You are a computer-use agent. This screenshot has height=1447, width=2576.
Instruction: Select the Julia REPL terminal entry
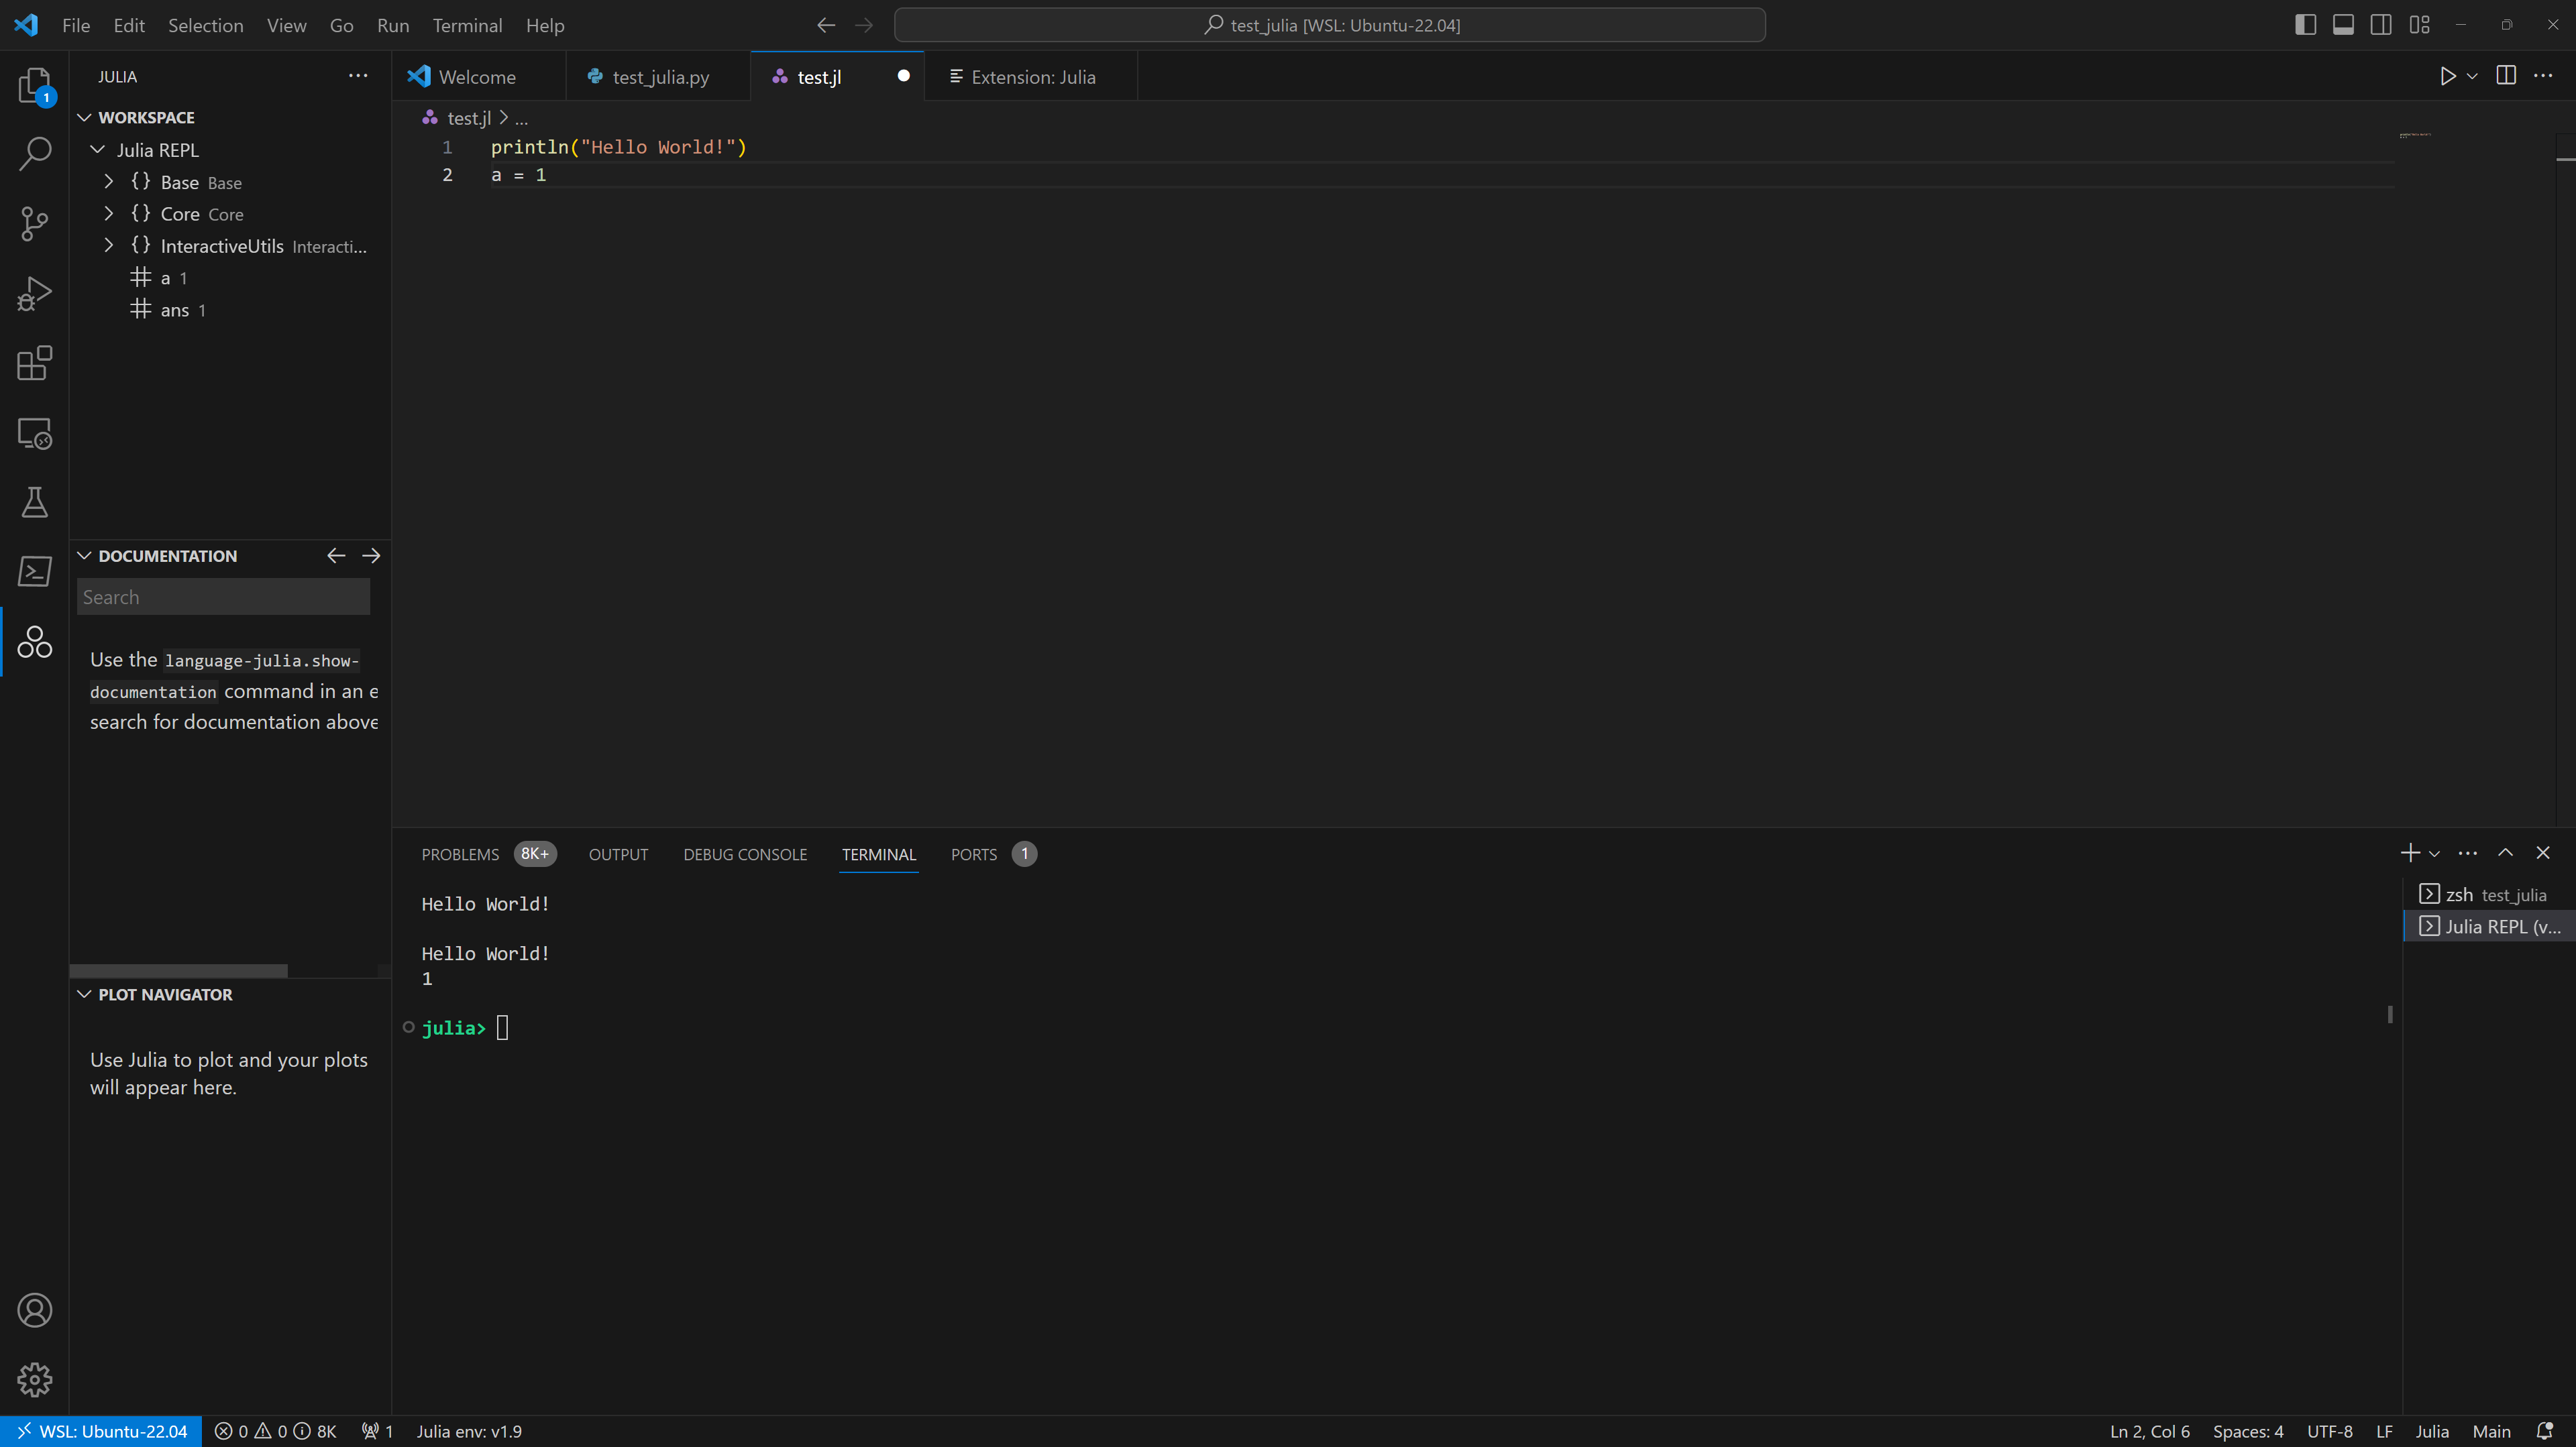2490,927
